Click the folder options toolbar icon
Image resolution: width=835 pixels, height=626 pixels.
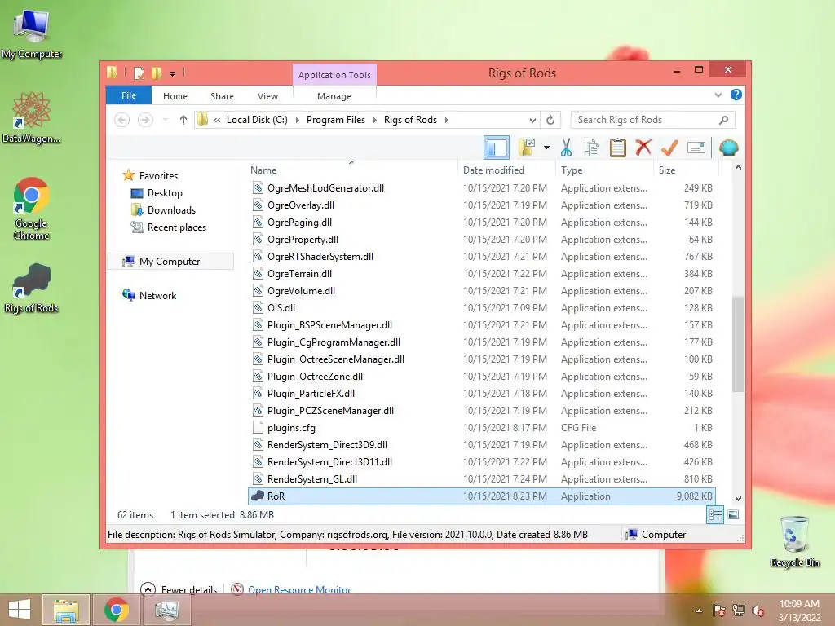tap(527, 148)
